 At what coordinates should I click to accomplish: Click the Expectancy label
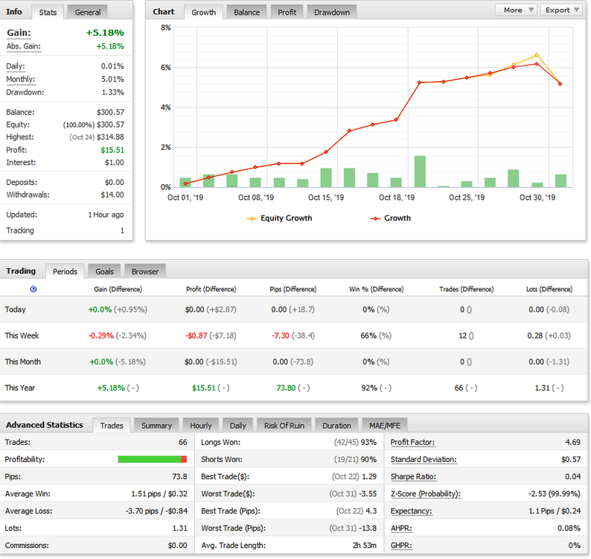[x=411, y=511]
